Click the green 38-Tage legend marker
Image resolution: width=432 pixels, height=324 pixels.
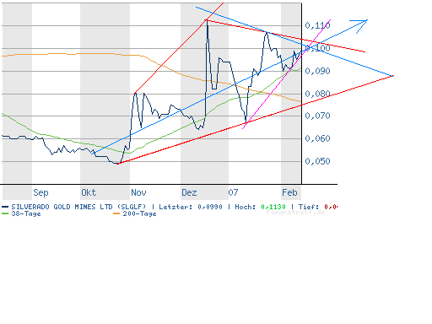[x=5, y=213]
